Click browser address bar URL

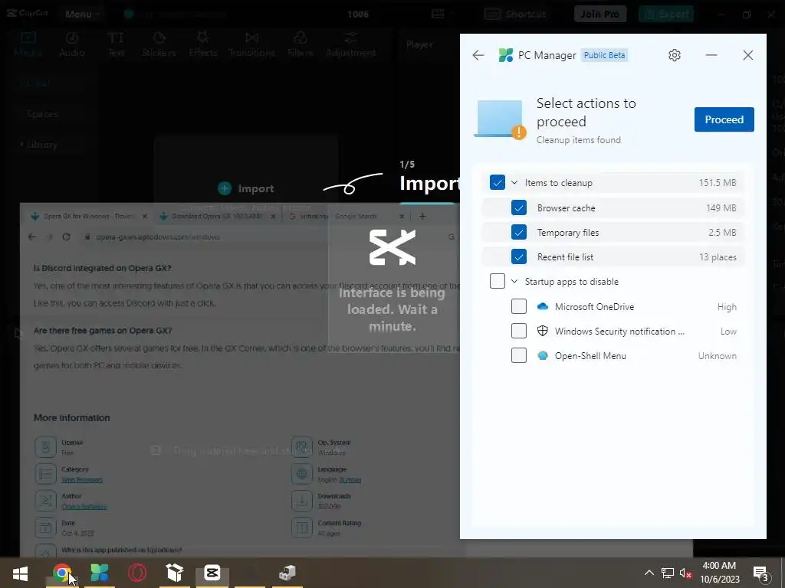click(x=158, y=237)
